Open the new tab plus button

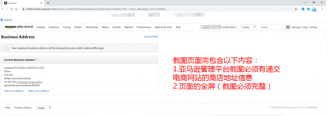[x=48, y=3]
